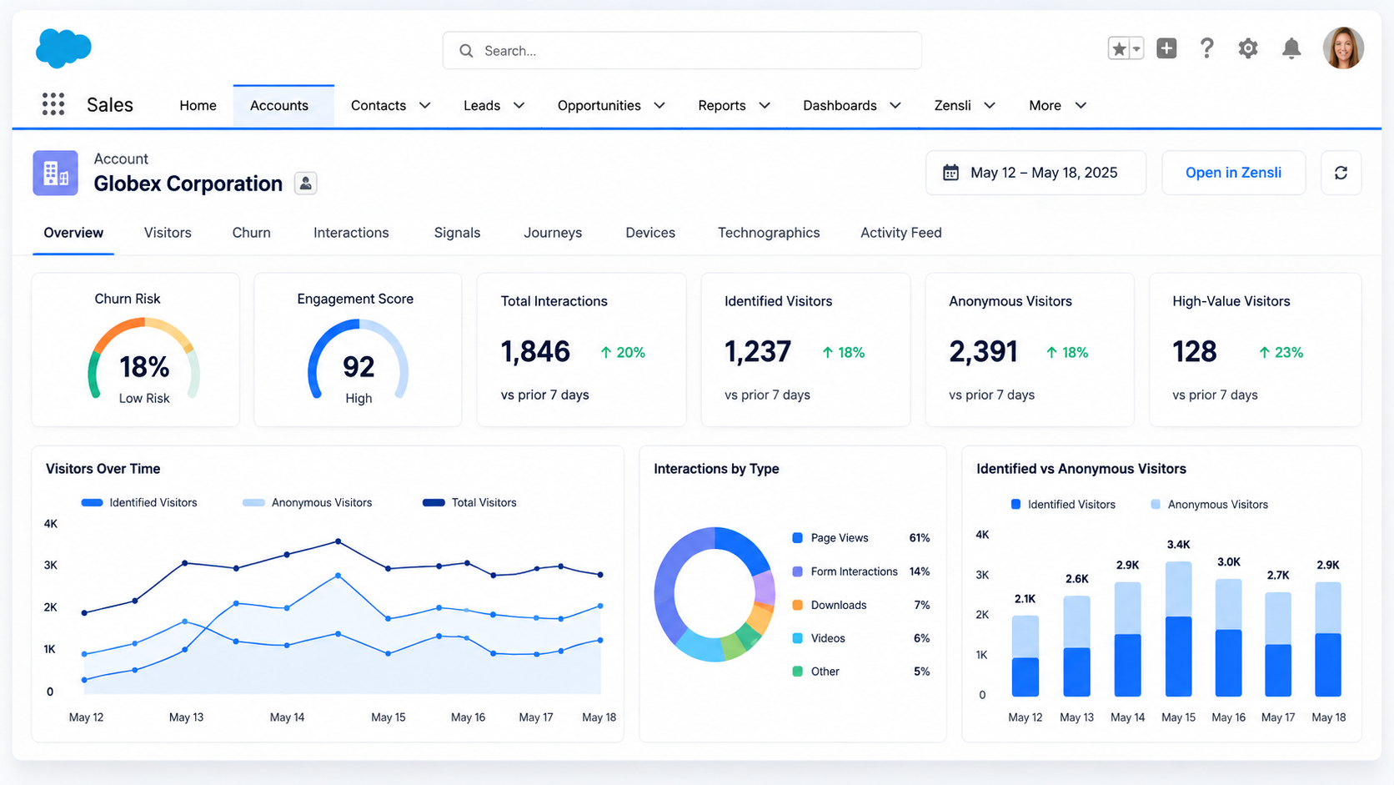This screenshot has width=1394, height=785.
Task: Expand the Leads tab chevron
Action: click(519, 105)
